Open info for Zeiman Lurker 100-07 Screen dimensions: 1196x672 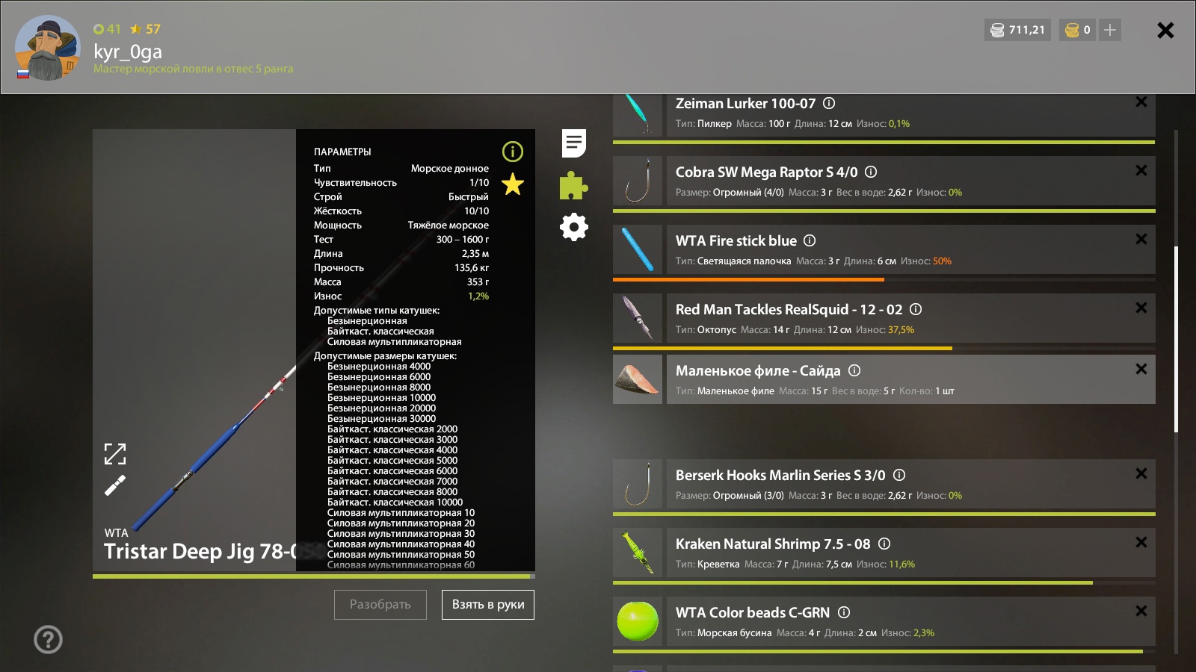[829, 103]
